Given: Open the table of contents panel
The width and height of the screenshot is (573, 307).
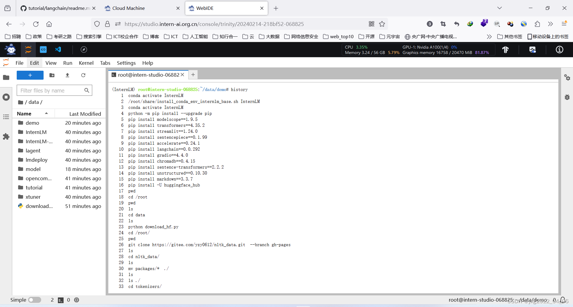Looking at the screenshot, I should coord(6,117).
